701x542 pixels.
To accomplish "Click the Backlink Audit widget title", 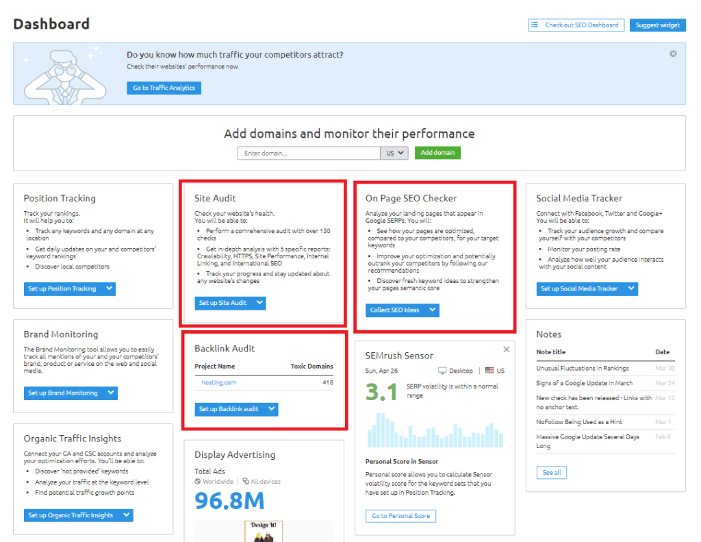I will tap(225, 349).
